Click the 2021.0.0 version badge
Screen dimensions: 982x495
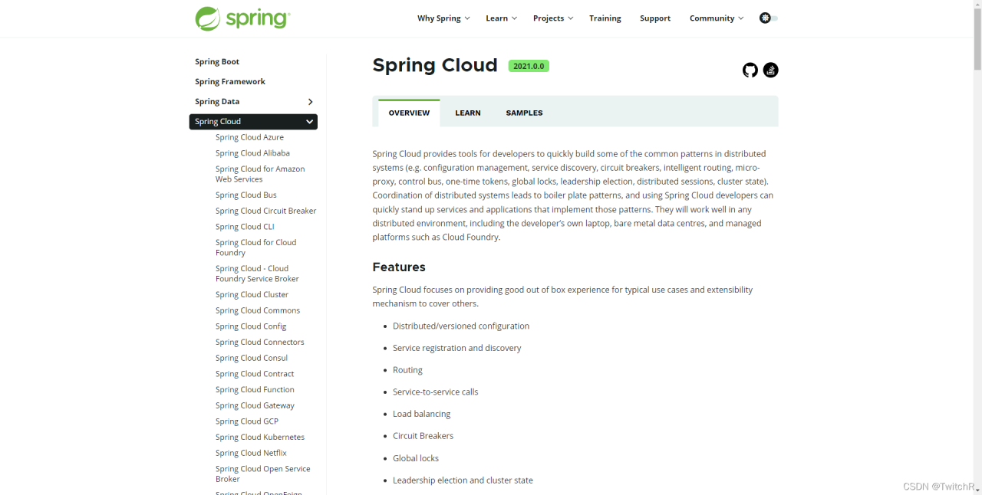[x=529, y=66]
